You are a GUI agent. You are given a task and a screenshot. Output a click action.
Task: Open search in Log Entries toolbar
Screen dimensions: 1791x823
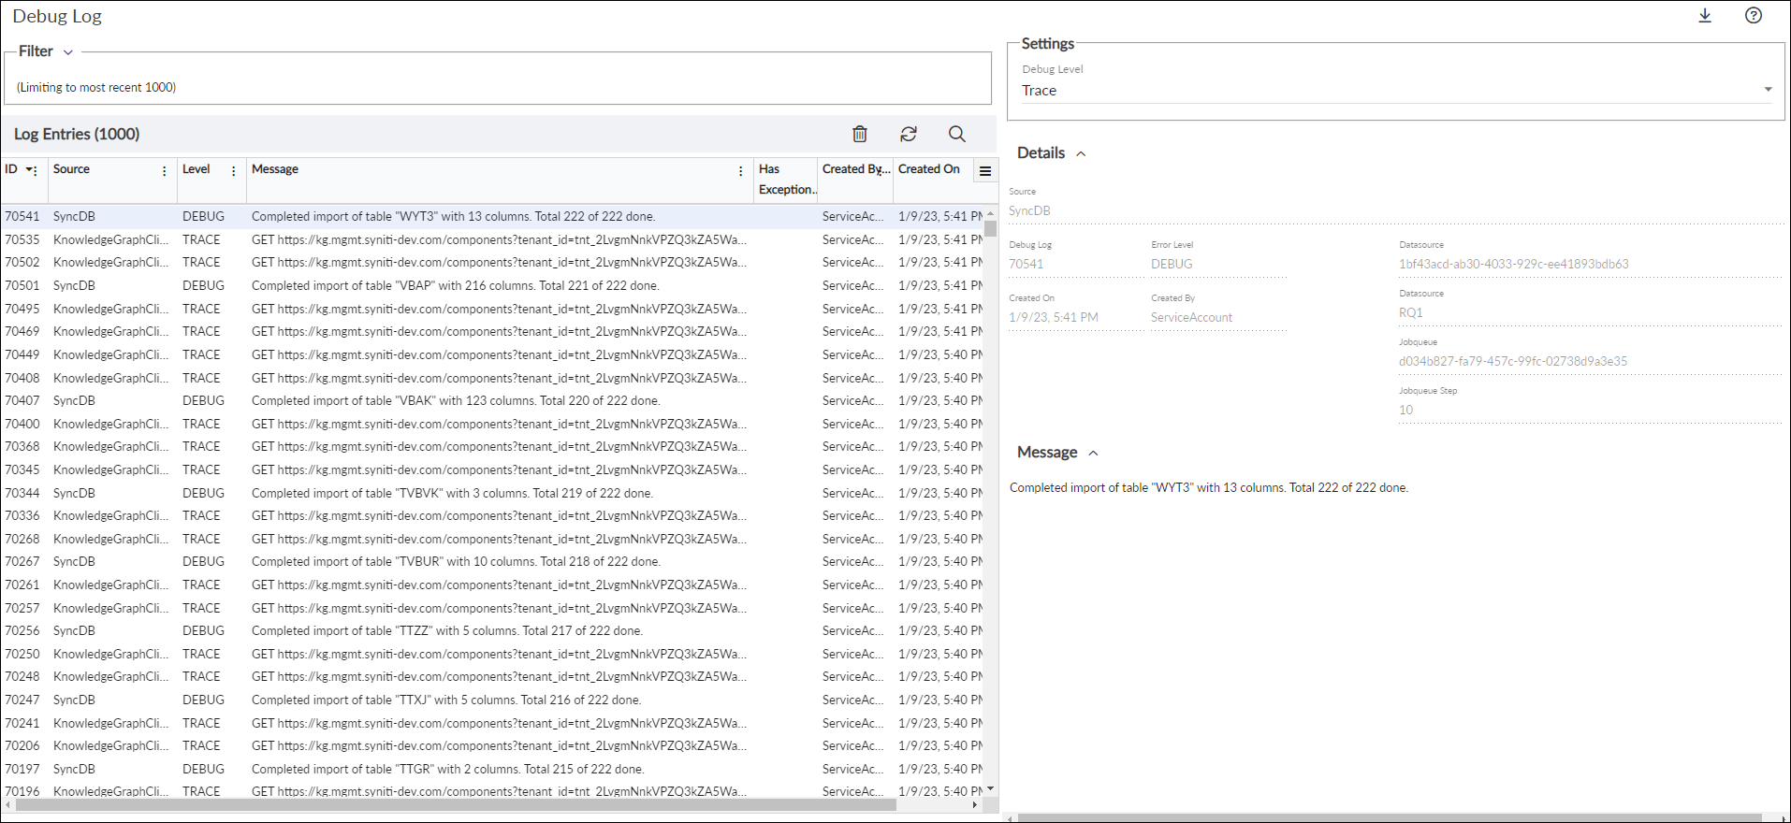(956, 134)
